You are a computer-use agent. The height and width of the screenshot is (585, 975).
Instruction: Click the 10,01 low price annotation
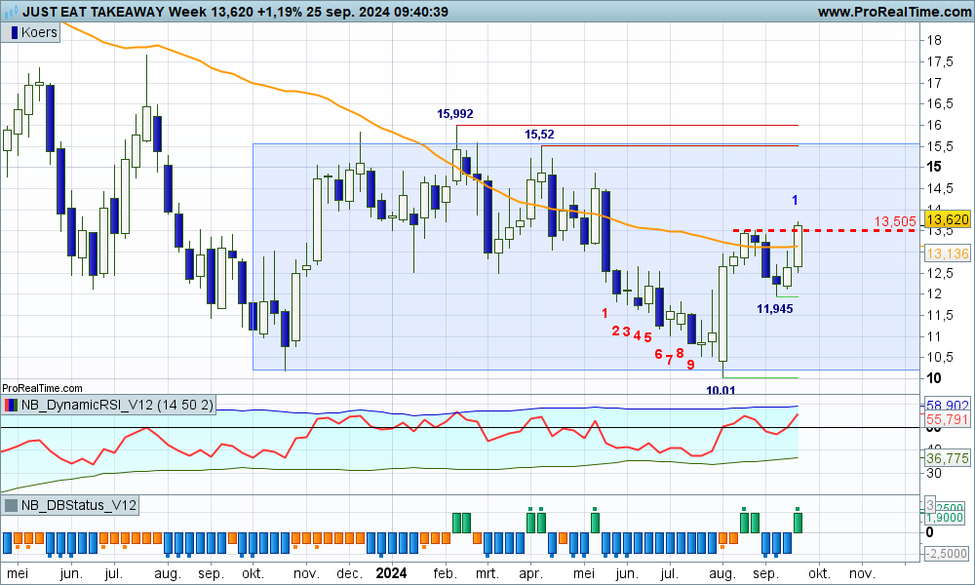click(x=721, y=389)
